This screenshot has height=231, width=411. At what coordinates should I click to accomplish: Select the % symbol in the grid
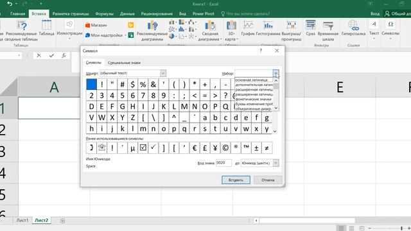(143, 85)
